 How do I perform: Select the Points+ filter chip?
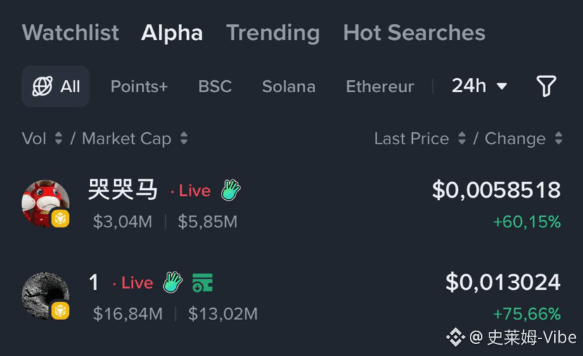139,87
